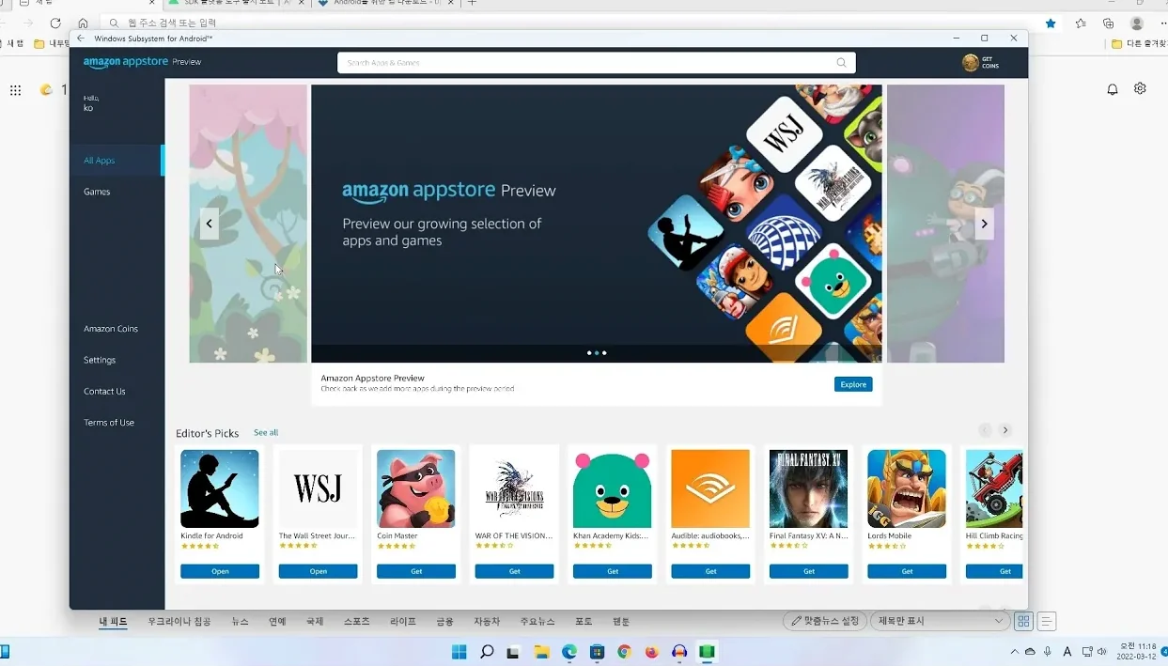Select first carousel page indicator dot
Screen dimensions: 1168x666
pos(589,353)
